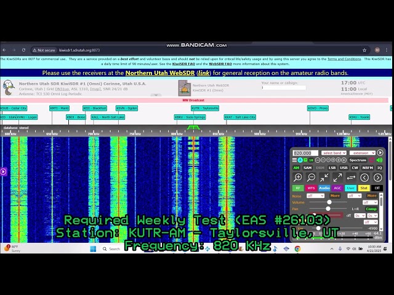Click the system tray microphone icon

coord(340,248)
